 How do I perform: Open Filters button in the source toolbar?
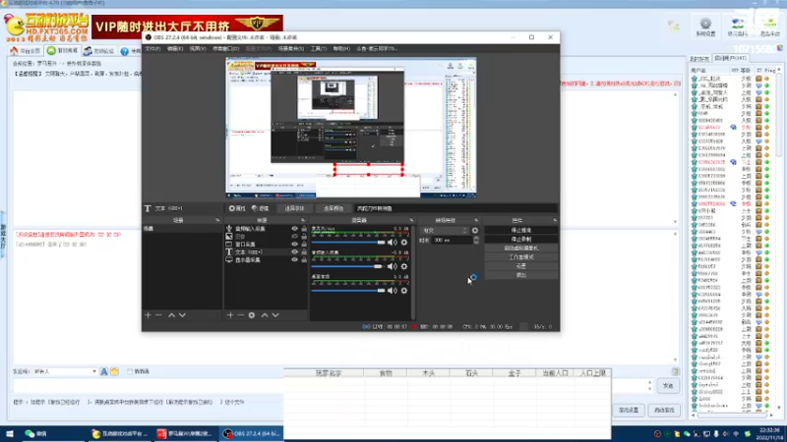261,208
